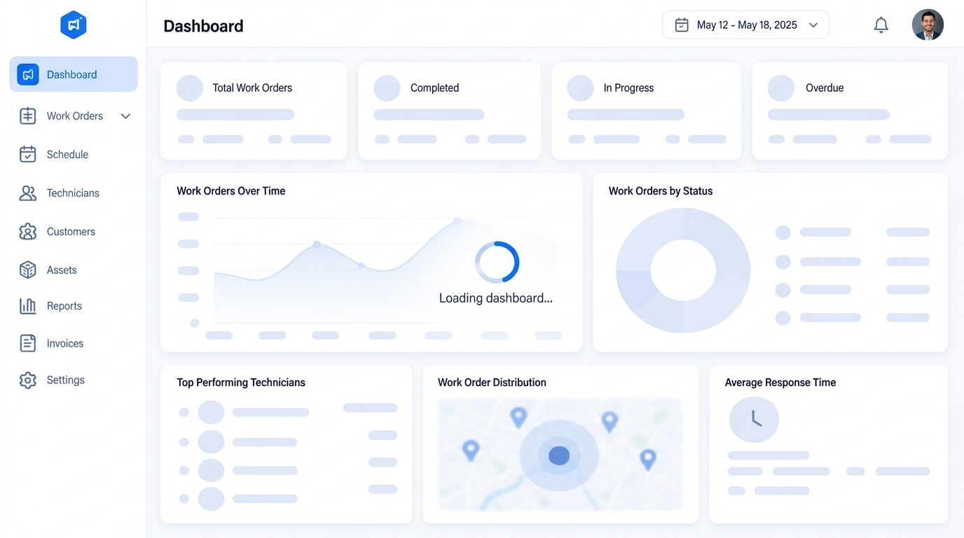Click the Invoices document icon
The height and width of the screenshot is (538, 964).
[27, 343]
